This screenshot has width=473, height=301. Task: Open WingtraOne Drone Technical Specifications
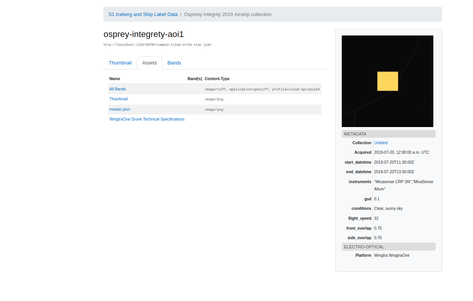(147, 119)
